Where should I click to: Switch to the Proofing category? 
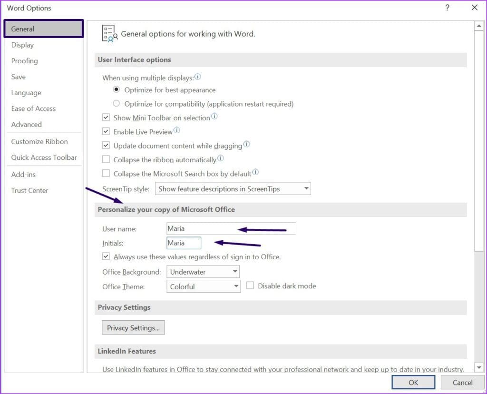(25, 61)
